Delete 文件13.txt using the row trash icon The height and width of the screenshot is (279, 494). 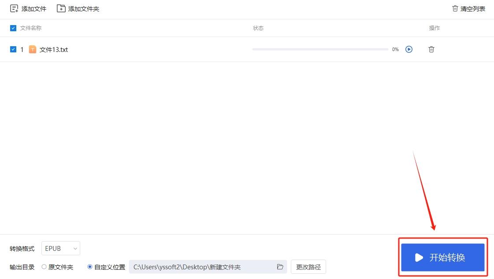coord(431,49)
